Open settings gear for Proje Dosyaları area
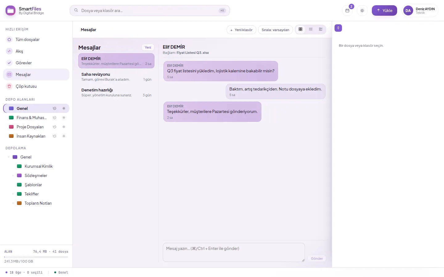Screen dimensions: 444x277 [x=64, y=127]
